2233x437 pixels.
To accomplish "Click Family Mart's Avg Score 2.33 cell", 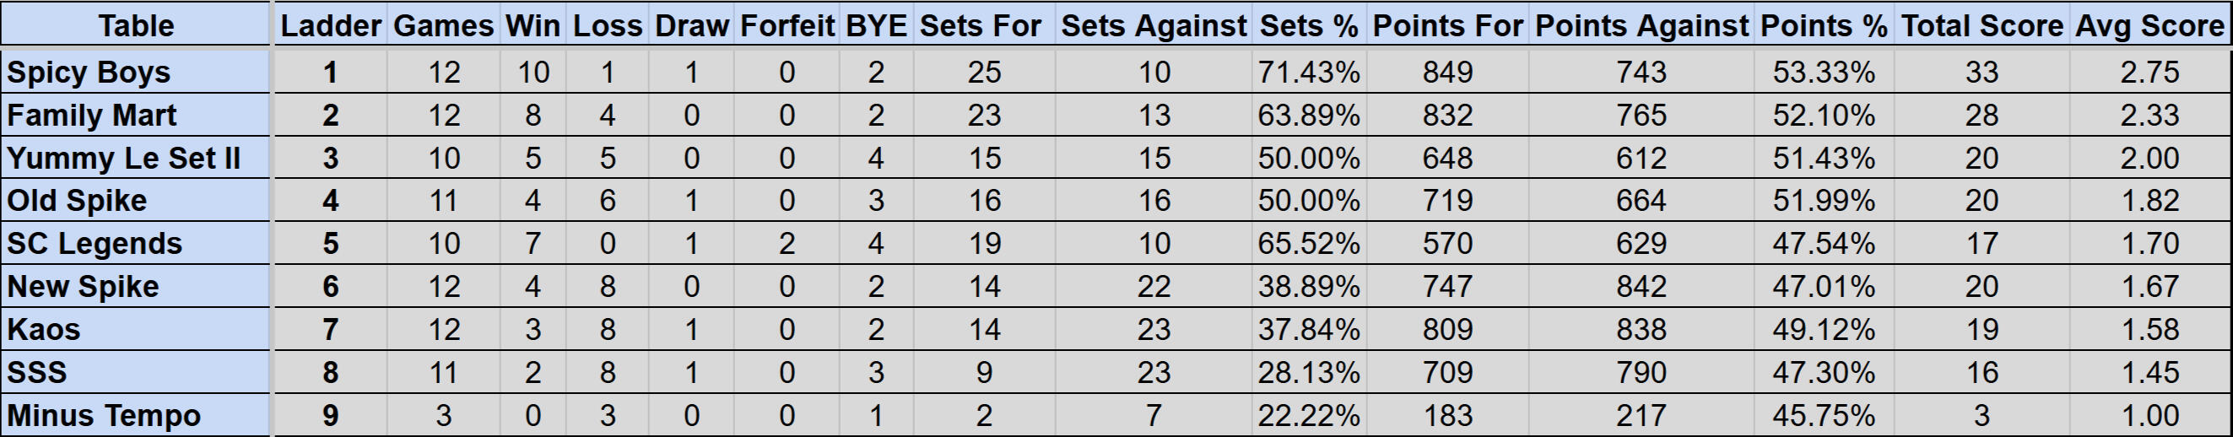I will click(x=2149, y=116).
